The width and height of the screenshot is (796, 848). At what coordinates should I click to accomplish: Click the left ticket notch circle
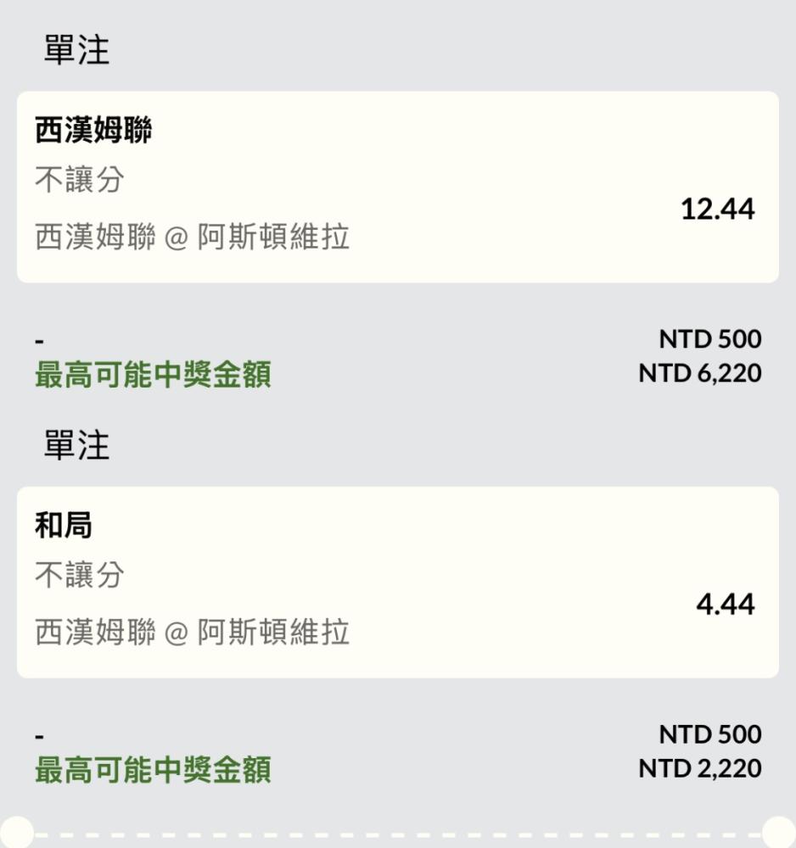click(16, 833)
